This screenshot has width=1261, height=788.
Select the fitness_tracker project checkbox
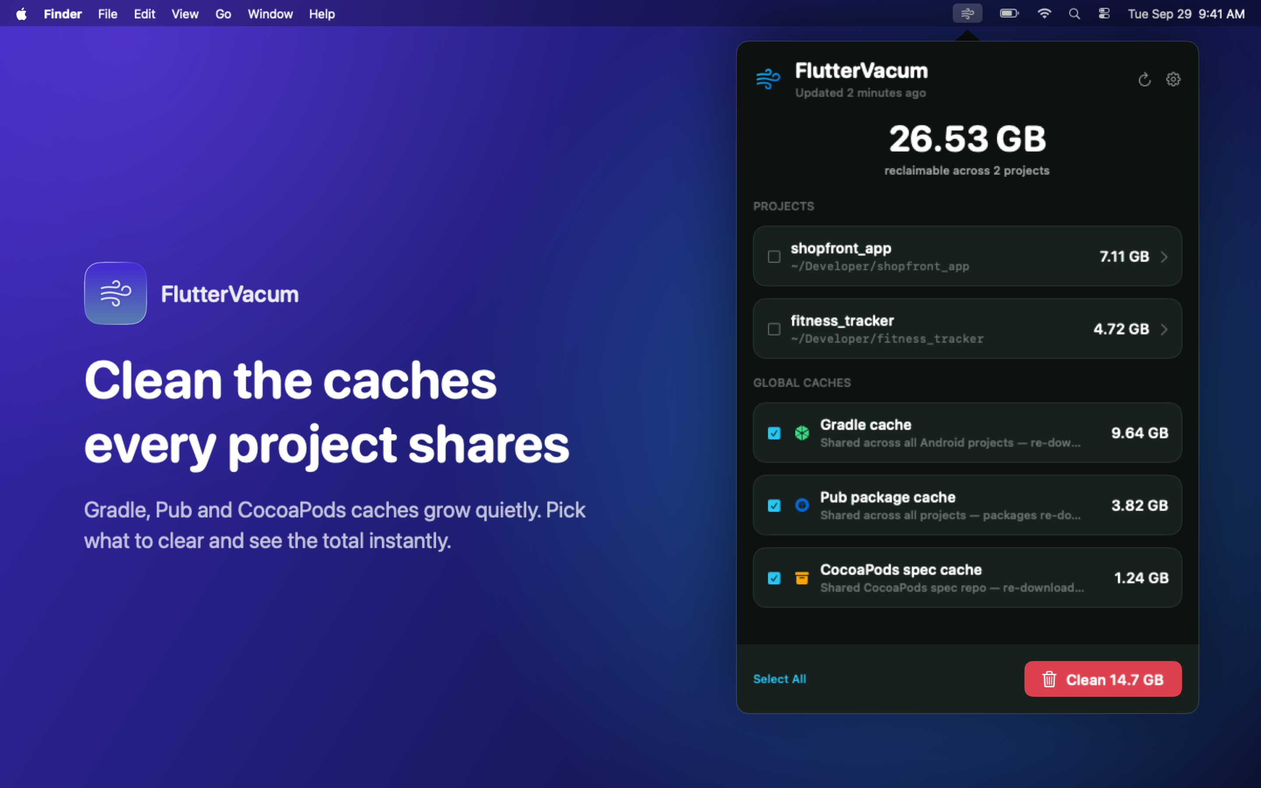[x=774, y=329]
